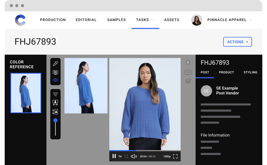This screenshot has height=165, width=267.
Task: Switch to the POST tab
Action: tap(205, 73)
